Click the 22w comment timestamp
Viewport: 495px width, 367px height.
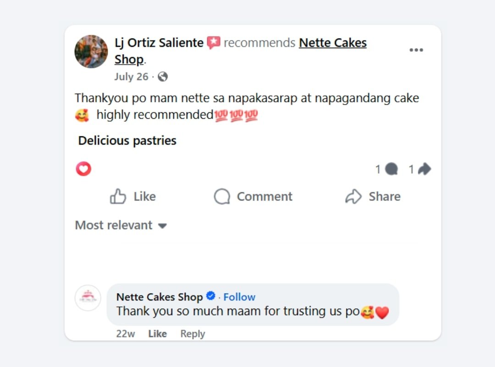pos(126,334)
